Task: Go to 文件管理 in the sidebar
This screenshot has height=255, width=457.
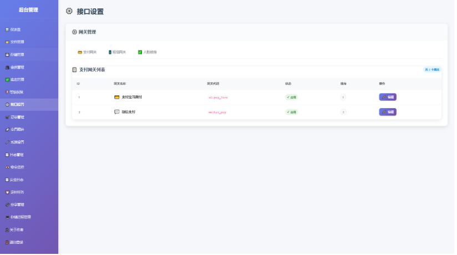Action: point(17,42)
